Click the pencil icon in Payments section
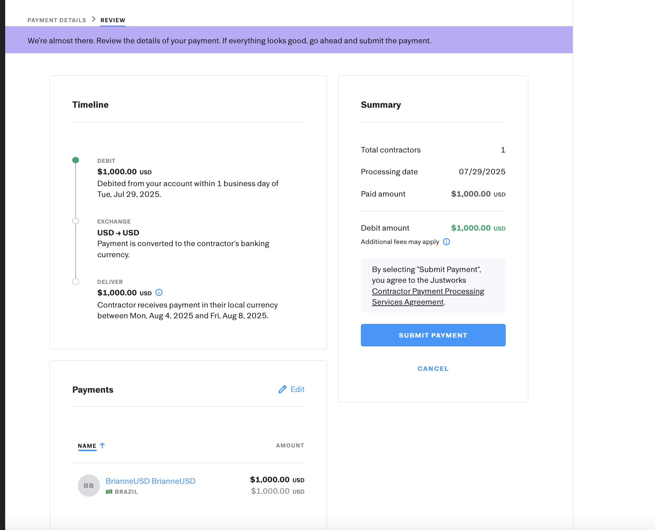The height and width of the screenshot is (530, 655). [282, 389]
